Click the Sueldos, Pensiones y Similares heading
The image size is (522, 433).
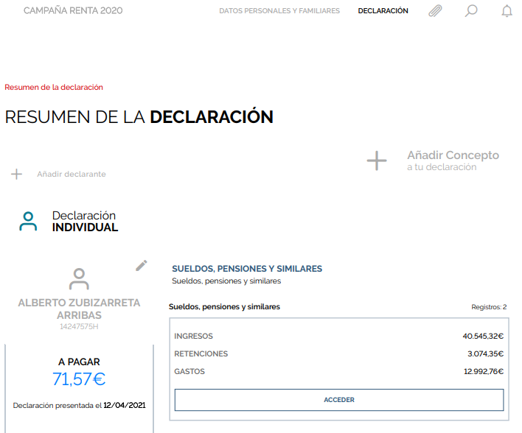coord(247,269)
